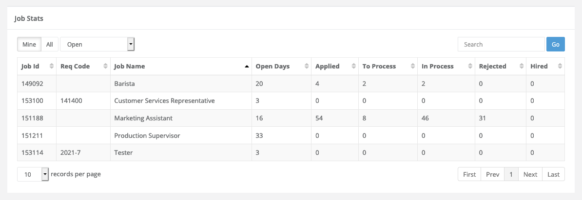Sort by Open Days arrows icon
This screenshot has width=582, height=200.
point(306,67)
